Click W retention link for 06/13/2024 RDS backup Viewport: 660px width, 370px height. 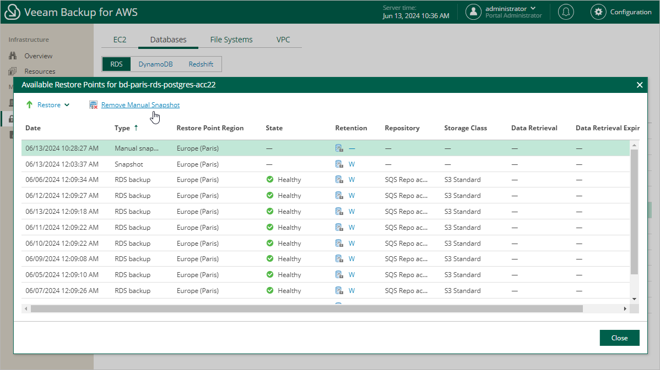(351, 212)
